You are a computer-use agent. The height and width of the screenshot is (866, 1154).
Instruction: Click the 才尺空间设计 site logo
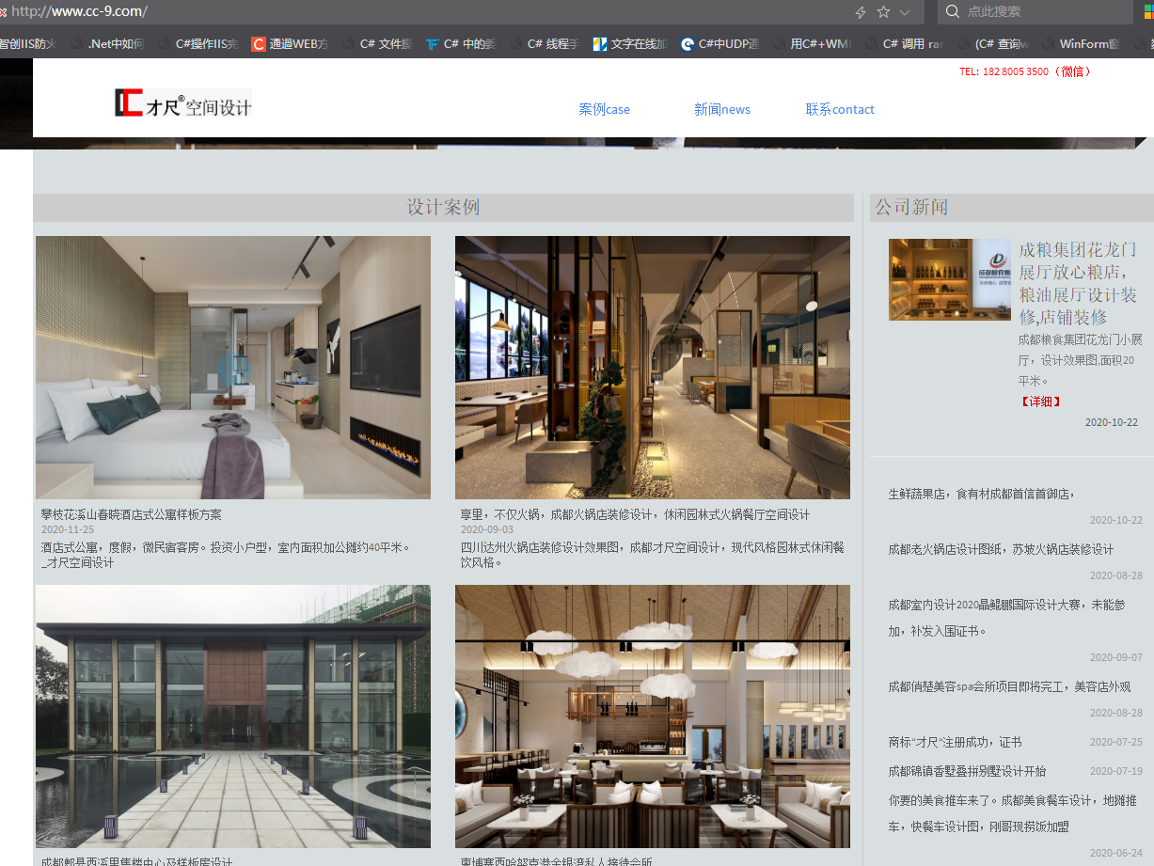183,103
